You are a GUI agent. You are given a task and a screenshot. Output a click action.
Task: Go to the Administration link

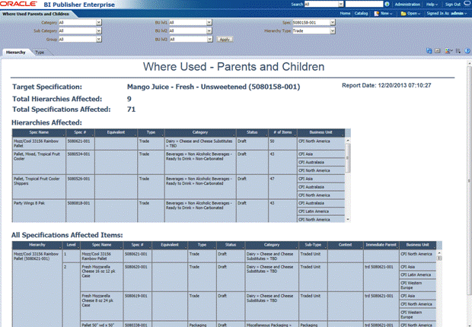click(407, 5)
